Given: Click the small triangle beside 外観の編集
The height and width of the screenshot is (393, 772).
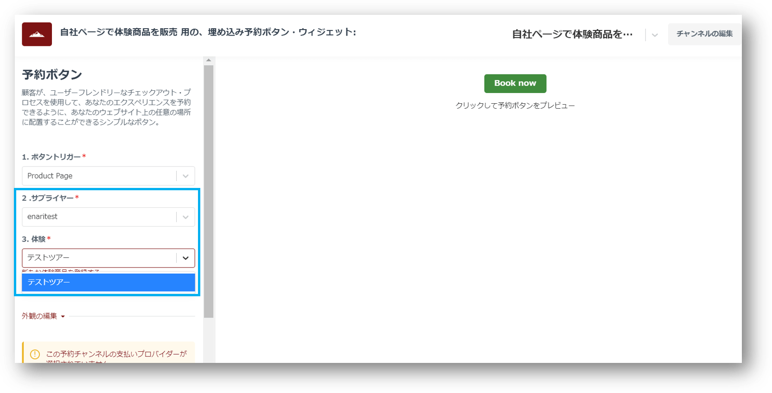Looking at the screenshot, I should 63,317.
